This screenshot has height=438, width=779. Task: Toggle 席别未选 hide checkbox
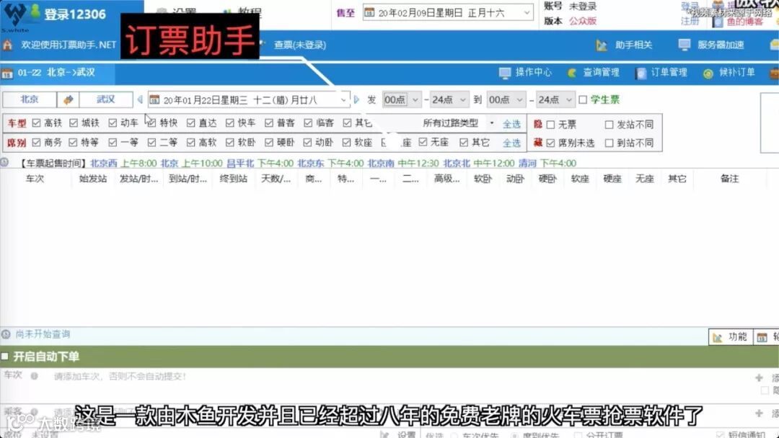(550, 143)
